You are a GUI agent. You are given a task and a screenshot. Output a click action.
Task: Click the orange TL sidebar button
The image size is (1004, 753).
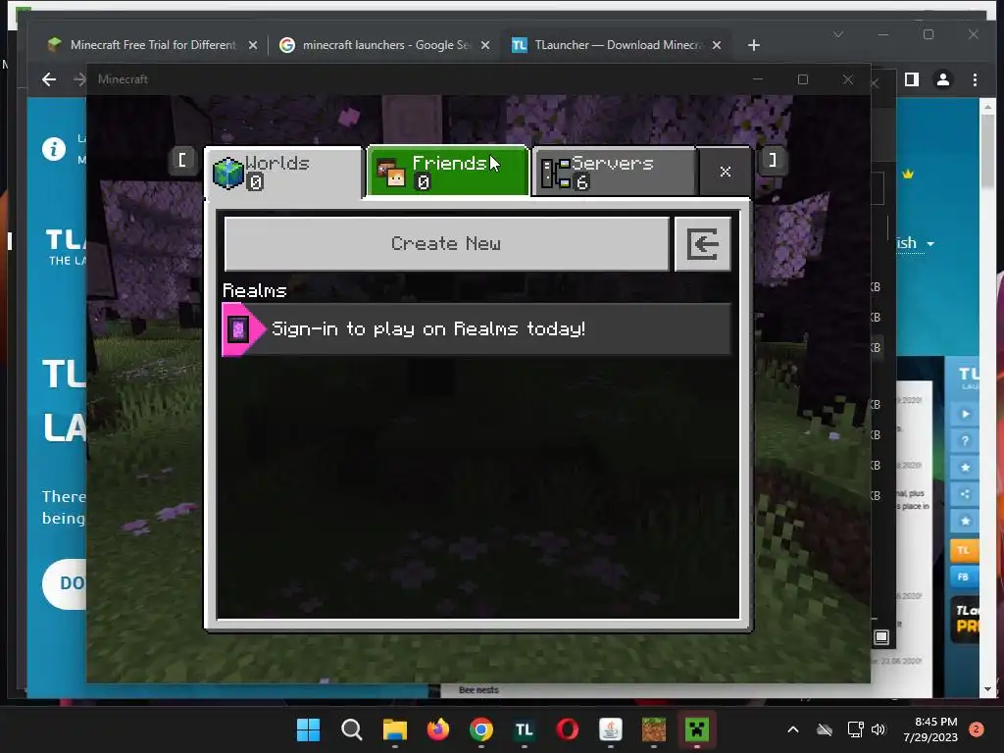click(x=965, y=550)
